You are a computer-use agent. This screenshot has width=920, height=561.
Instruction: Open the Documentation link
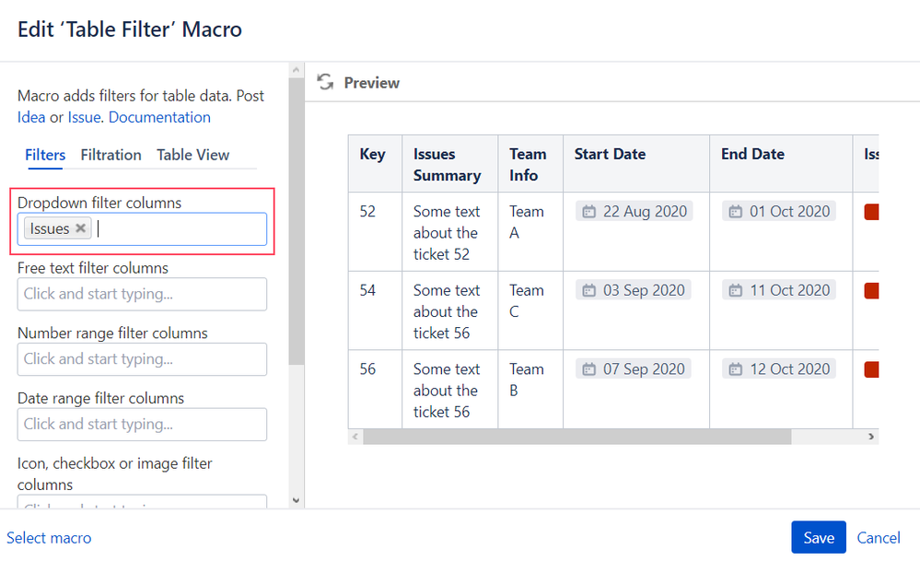point(159,117)
